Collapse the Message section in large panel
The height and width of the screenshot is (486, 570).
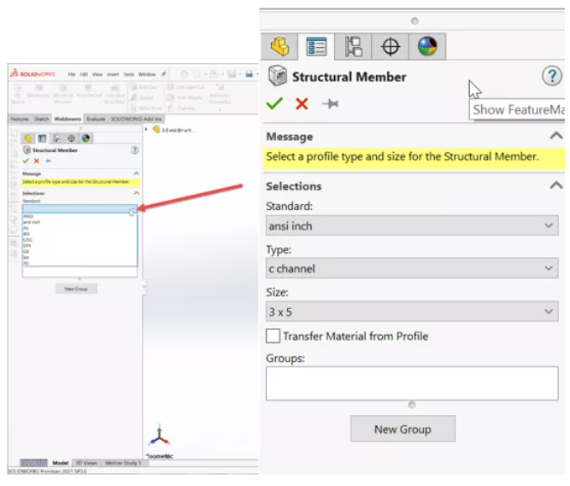(x=556, y=136)
